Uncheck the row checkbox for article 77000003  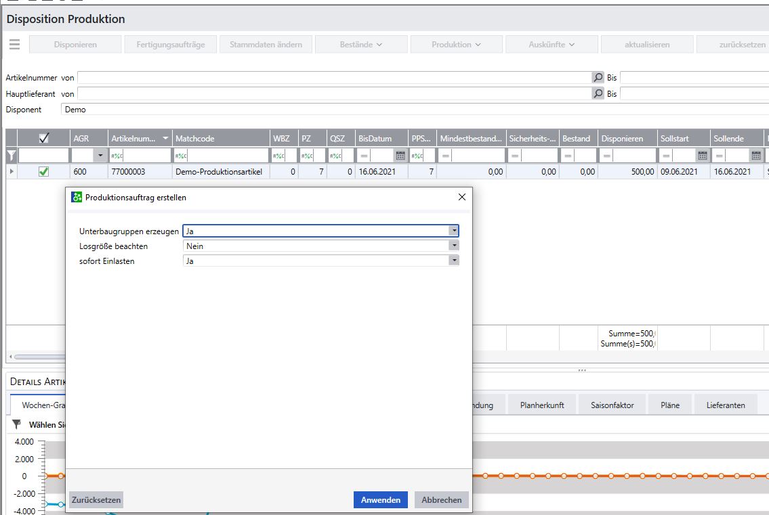44,172
